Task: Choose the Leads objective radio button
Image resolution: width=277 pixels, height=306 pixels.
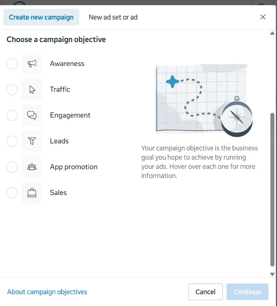Action: 12,141
